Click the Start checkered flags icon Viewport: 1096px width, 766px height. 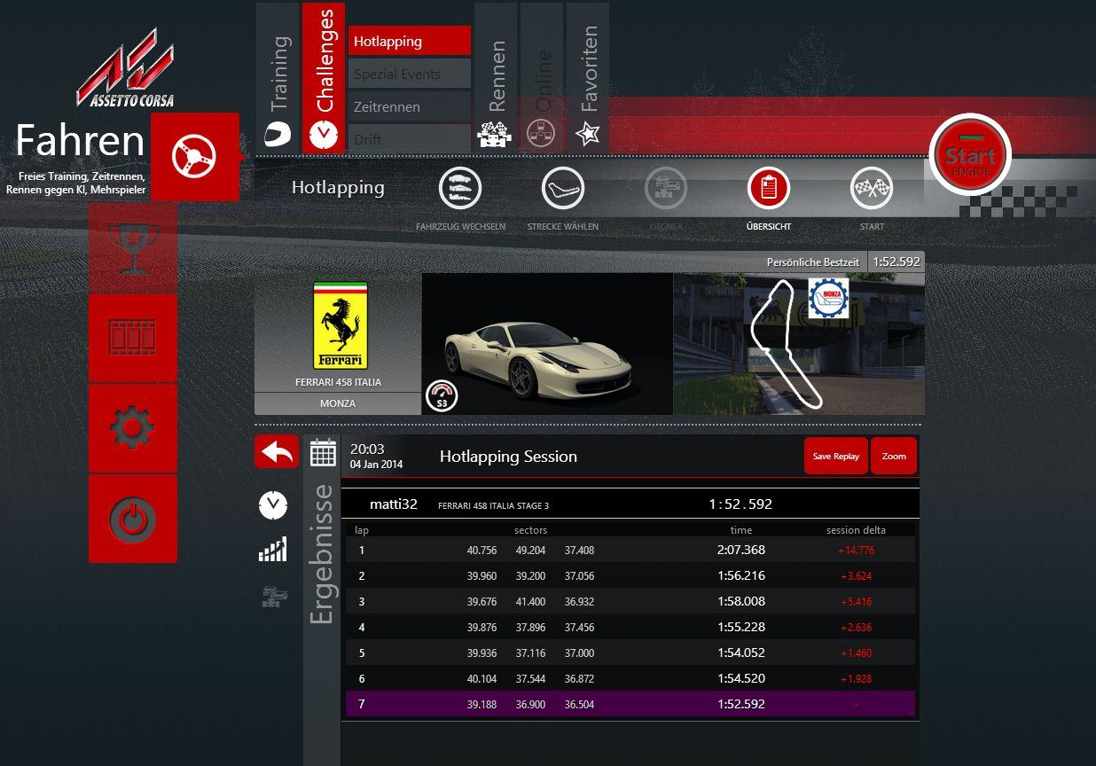[x=872, y=188]
